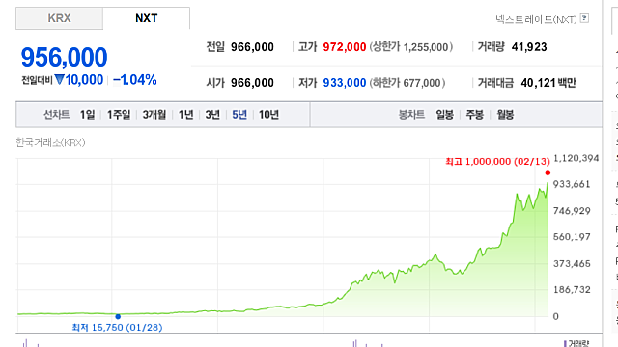618x347 pixels.
Task: Click the 1,120,394 y-axis value
Action: coord(576,158)
